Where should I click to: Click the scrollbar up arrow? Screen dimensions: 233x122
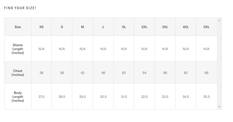tap(219, 20)
